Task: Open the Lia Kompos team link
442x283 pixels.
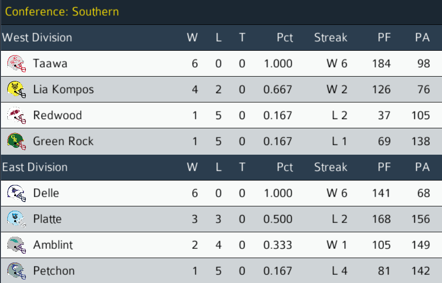Action: 63,89
